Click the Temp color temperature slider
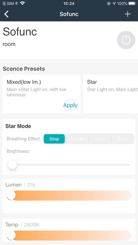Image resolution: width=138 pixels, height=245 pixels. click(x=69, y=235)
